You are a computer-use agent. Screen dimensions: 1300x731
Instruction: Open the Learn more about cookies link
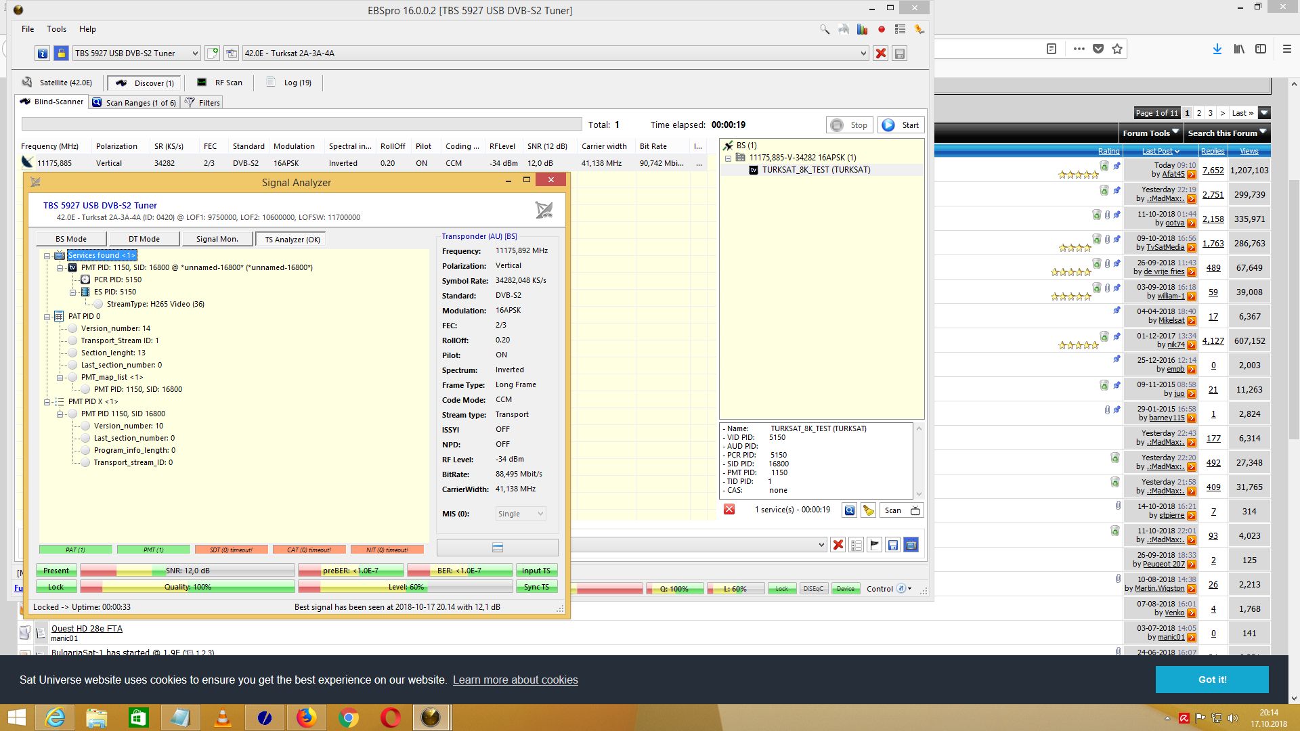pos(515,680)
